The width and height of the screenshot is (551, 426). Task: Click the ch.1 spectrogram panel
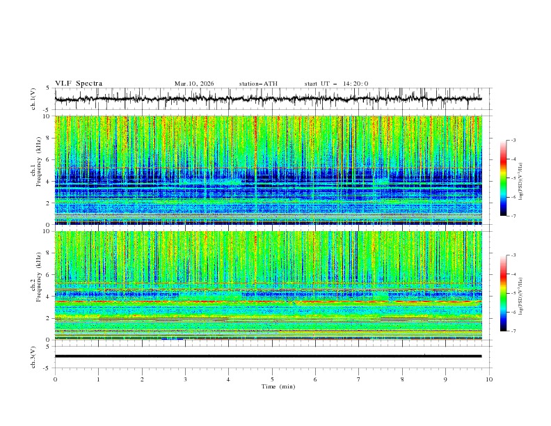(x=268, y=170)
